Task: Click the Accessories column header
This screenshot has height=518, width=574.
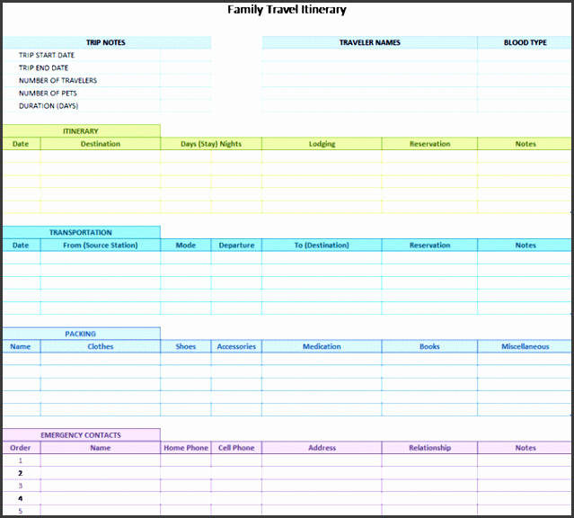Action: pos(236,346)
